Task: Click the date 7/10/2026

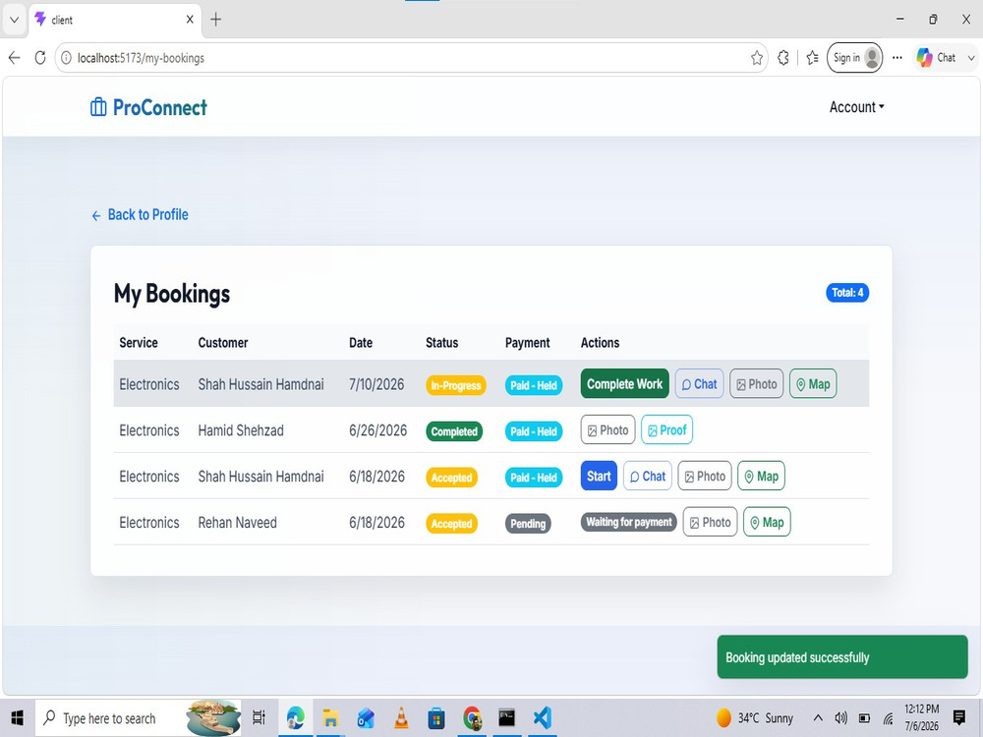Action: click(376, 384)
